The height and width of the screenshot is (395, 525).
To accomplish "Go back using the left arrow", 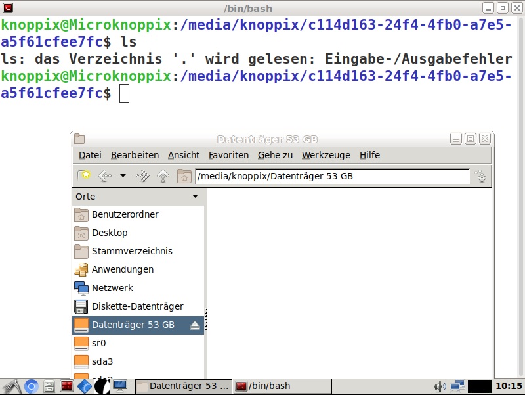I will tap(105, 176).
